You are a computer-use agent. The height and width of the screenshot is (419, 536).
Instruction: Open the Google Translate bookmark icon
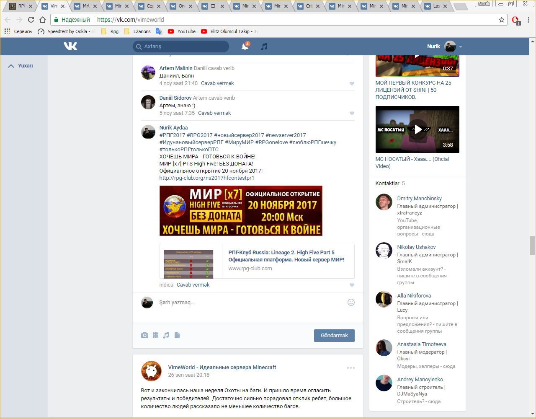pos(159,31)
